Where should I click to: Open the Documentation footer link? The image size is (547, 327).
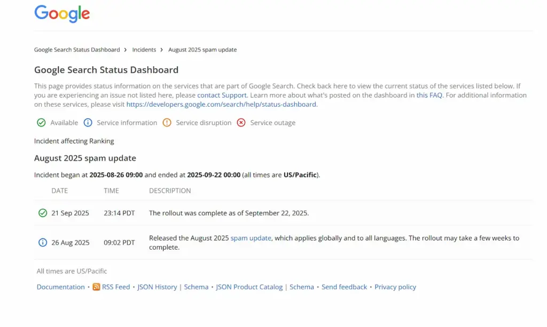tap(60, 287)
